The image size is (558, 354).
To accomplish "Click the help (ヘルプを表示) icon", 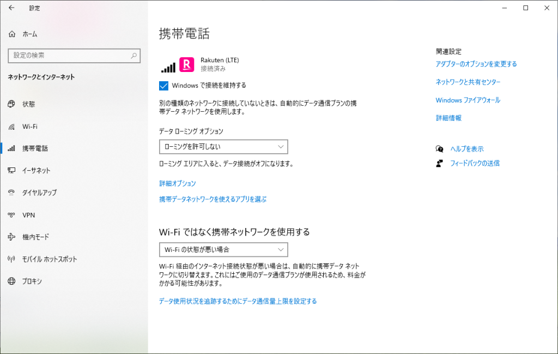I will coord(440,149).
